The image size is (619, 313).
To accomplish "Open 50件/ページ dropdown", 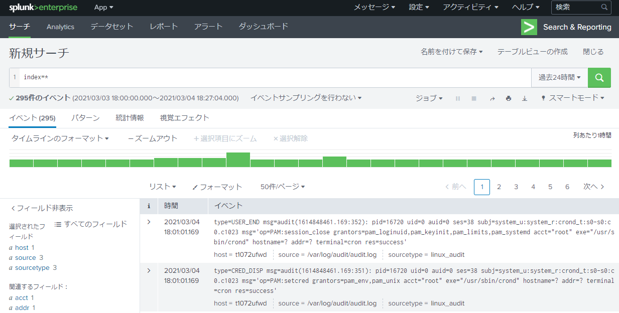I will pyautogui.click(x=283, y=187).
